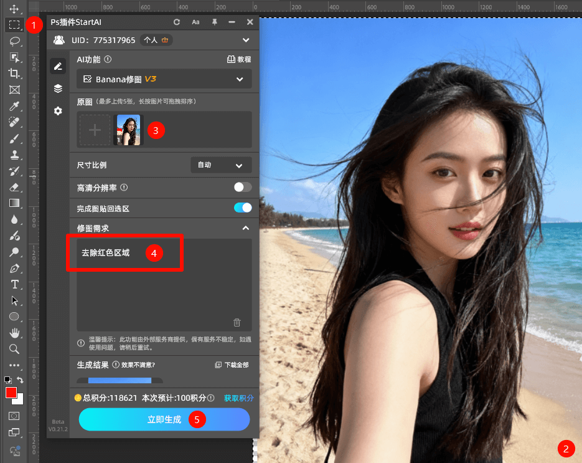Refresh the StartAI plugin panel
Viewport: 582px width, 463px height.
177,22
